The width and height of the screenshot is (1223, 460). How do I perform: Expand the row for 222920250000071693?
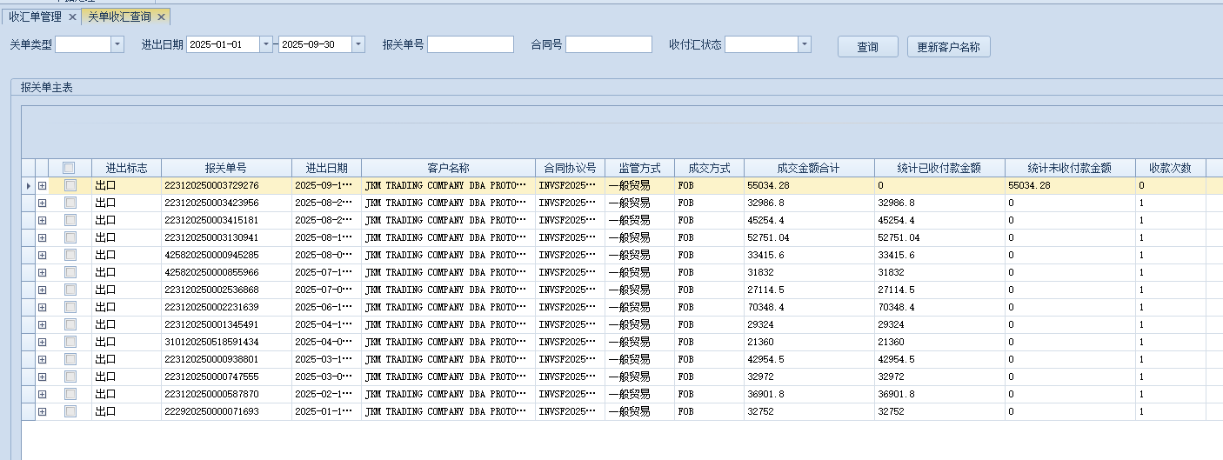[42, 411]
